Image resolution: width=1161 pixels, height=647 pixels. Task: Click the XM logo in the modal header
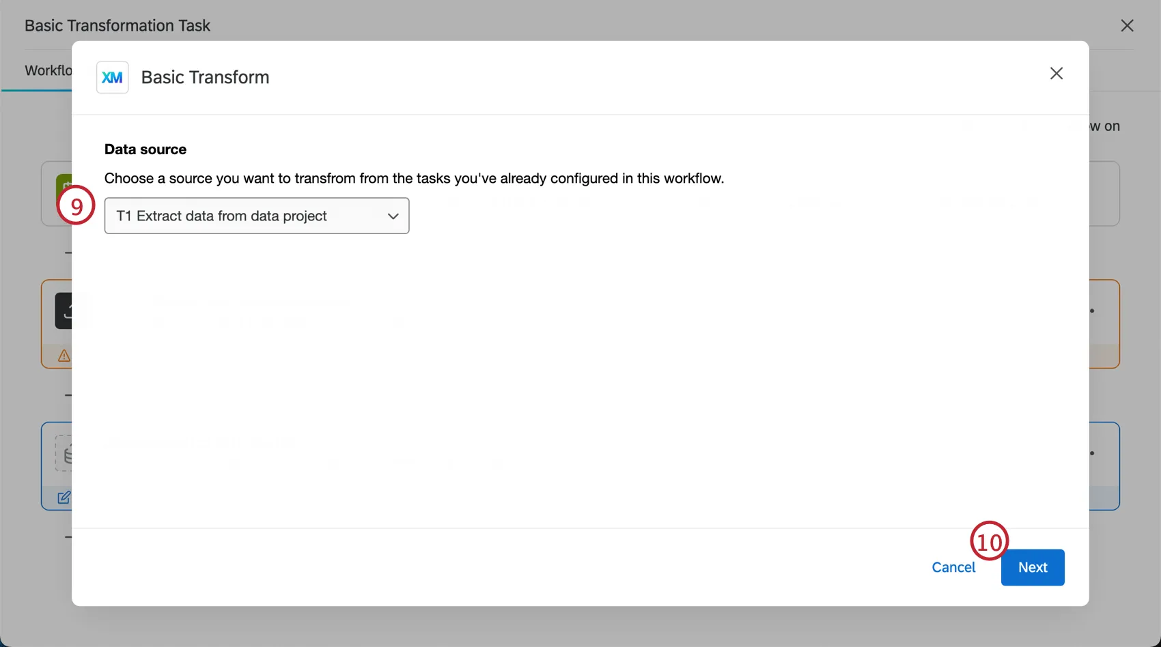pyautogui.click(x=112, y=77)
